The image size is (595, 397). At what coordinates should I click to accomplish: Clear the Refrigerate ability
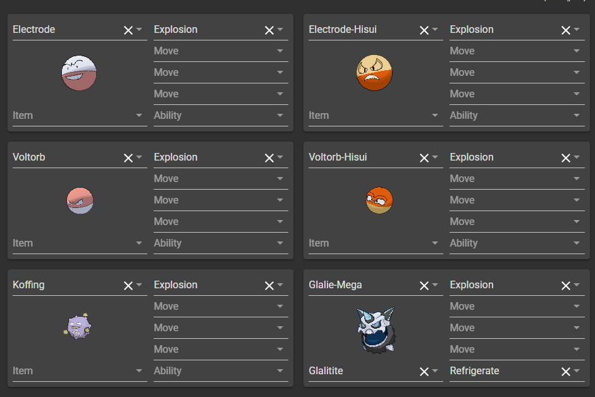[x=565, y=372]
